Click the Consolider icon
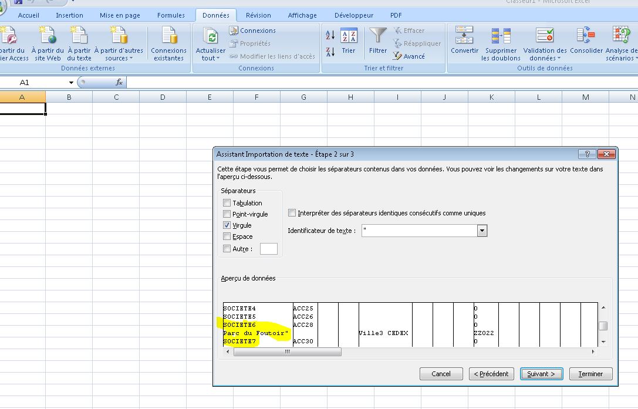Image resolution: width=638 pixels, height=409 pixels. click(586, 36)
